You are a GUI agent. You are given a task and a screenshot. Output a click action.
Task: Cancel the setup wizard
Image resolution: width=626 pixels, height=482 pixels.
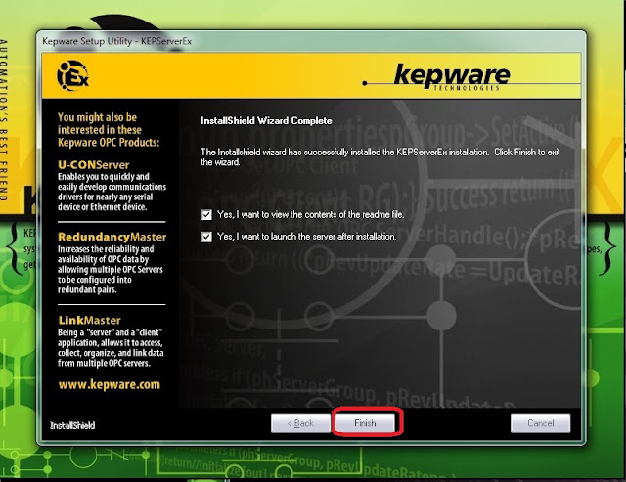(x=540, y=423)
